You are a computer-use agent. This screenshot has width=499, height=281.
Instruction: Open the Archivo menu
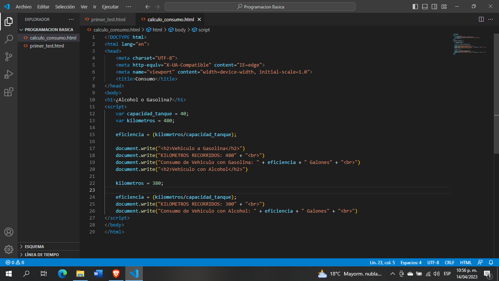click(23, 7)
